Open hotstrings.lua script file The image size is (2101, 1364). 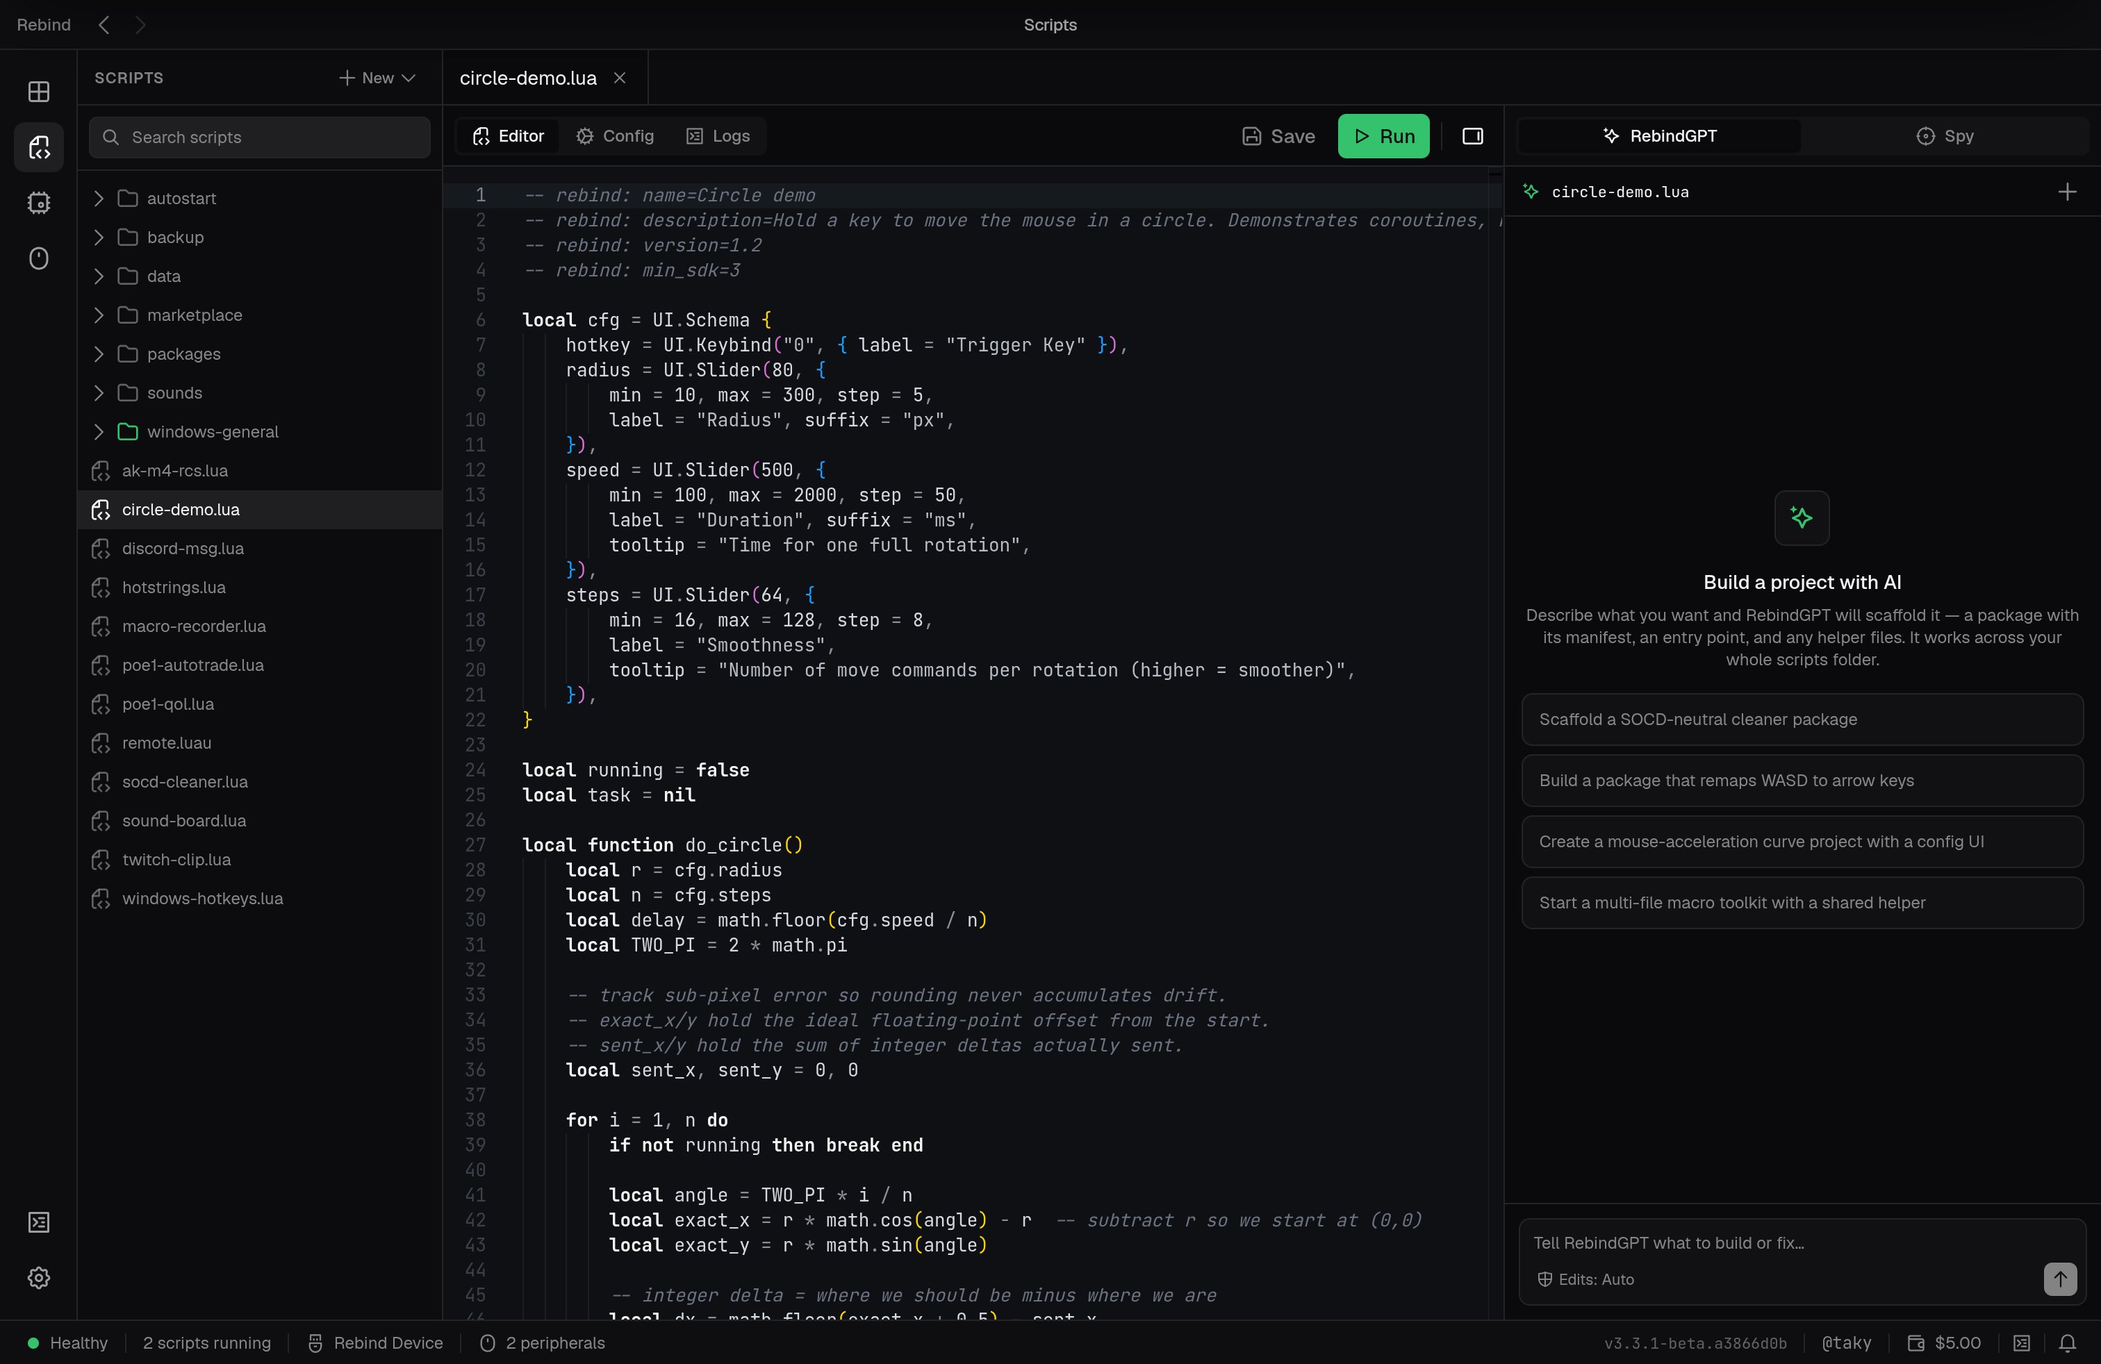[260, 588]
